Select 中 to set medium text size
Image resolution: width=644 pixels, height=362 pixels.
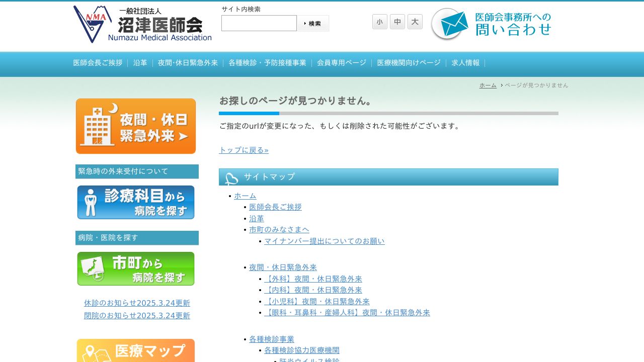click(397, 22)
